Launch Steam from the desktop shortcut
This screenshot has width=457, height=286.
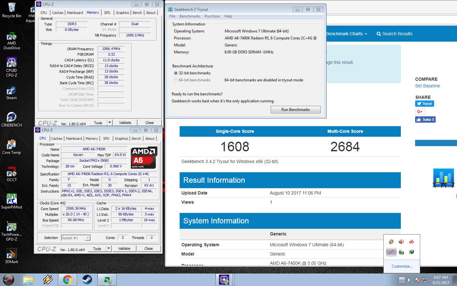point(12,93)
